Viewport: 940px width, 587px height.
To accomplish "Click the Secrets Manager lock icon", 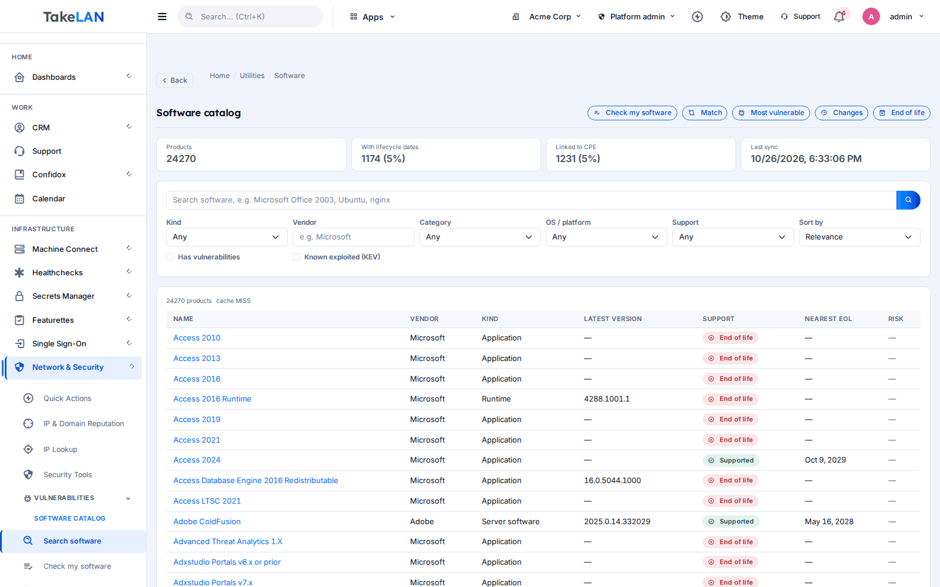I will coord(19,296).
